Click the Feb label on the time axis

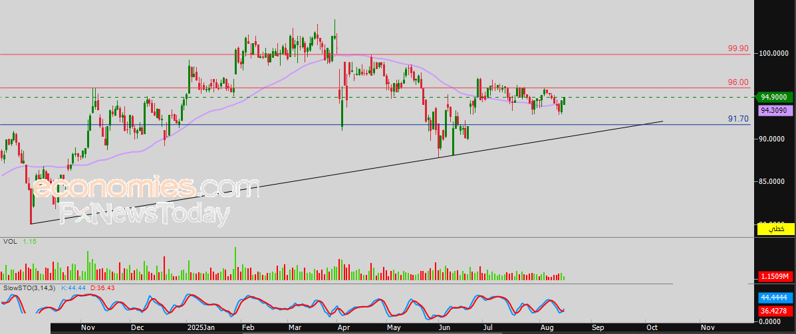point(248,328)
